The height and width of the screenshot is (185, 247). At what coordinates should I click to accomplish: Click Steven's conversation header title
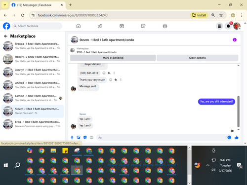107,40
